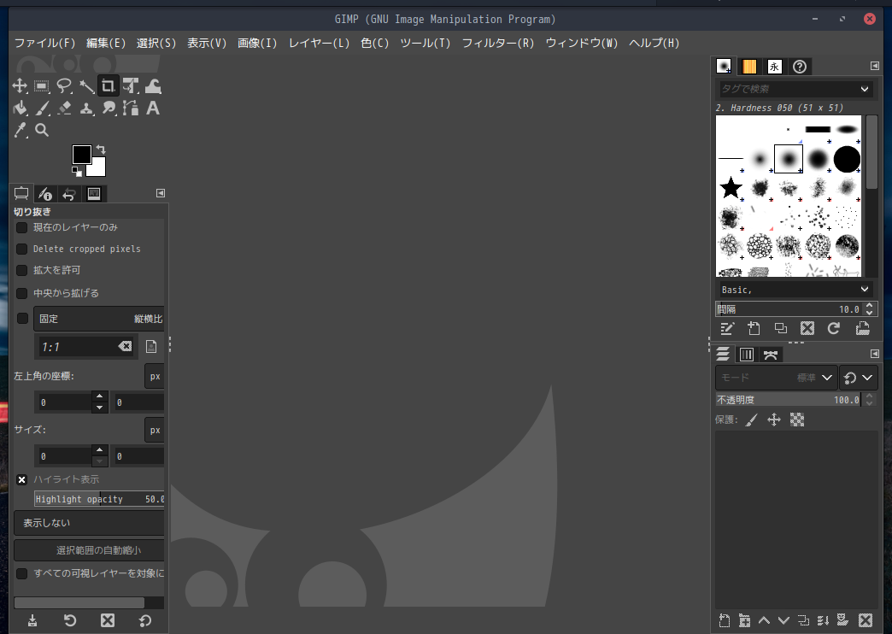This screenshot has height=634, width=892.
Task: Select the Eraser tool
Action: 64,109
